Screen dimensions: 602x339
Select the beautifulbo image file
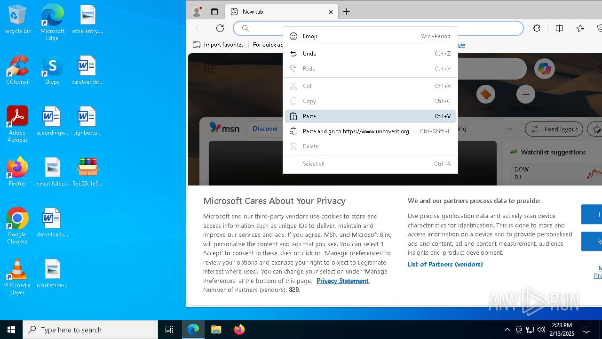52,172
